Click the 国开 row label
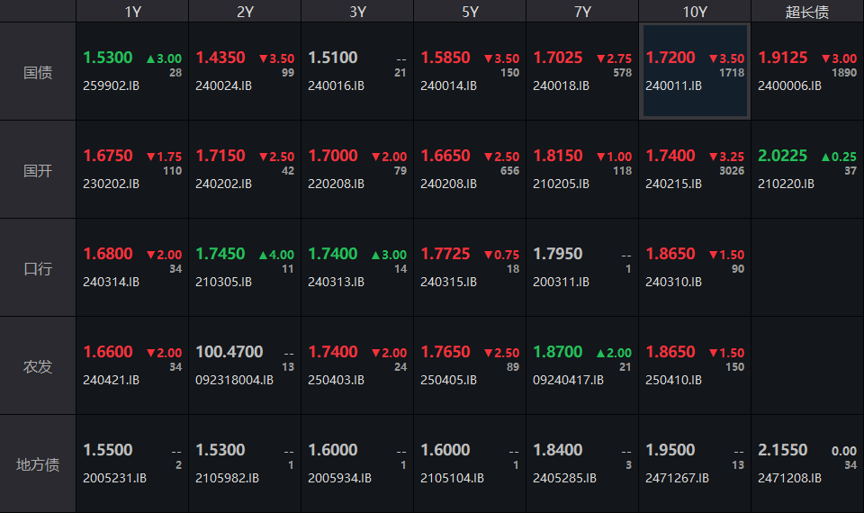 pos(38,170)
